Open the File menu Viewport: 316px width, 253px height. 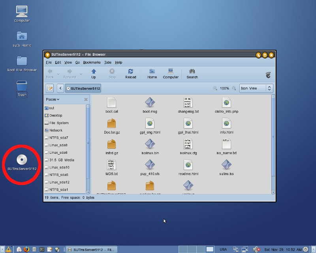click(x=49, y=62)
